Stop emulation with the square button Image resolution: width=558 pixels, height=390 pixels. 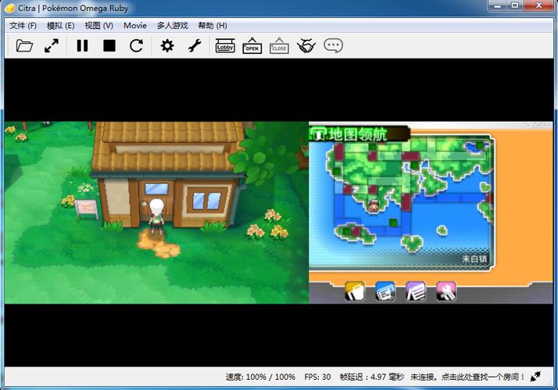click(x=109, y=46)
